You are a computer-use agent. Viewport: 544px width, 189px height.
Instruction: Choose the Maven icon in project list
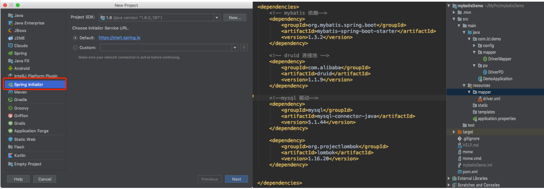10,92
